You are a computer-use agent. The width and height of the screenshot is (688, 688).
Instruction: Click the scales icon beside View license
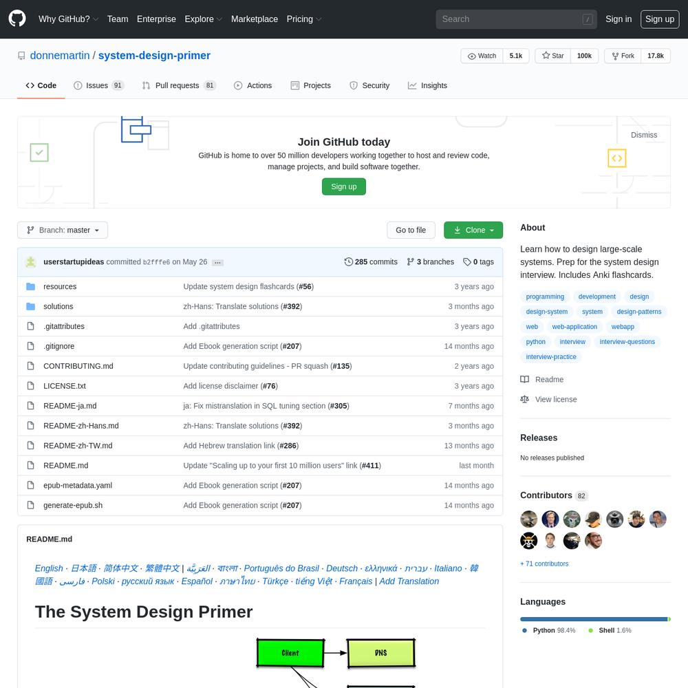pos(524,399)
